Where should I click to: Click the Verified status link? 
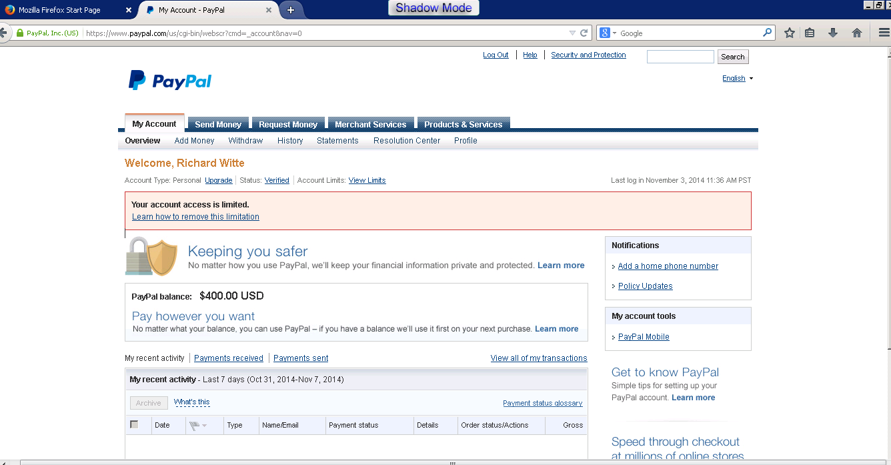(x=277, y=180)
